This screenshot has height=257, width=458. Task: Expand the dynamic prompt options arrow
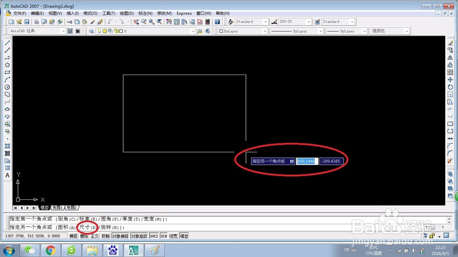click(291, 161)
